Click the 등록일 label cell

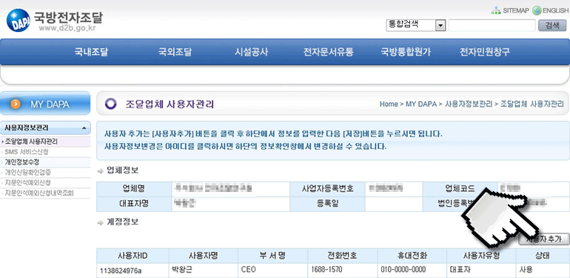coord(327,204)
